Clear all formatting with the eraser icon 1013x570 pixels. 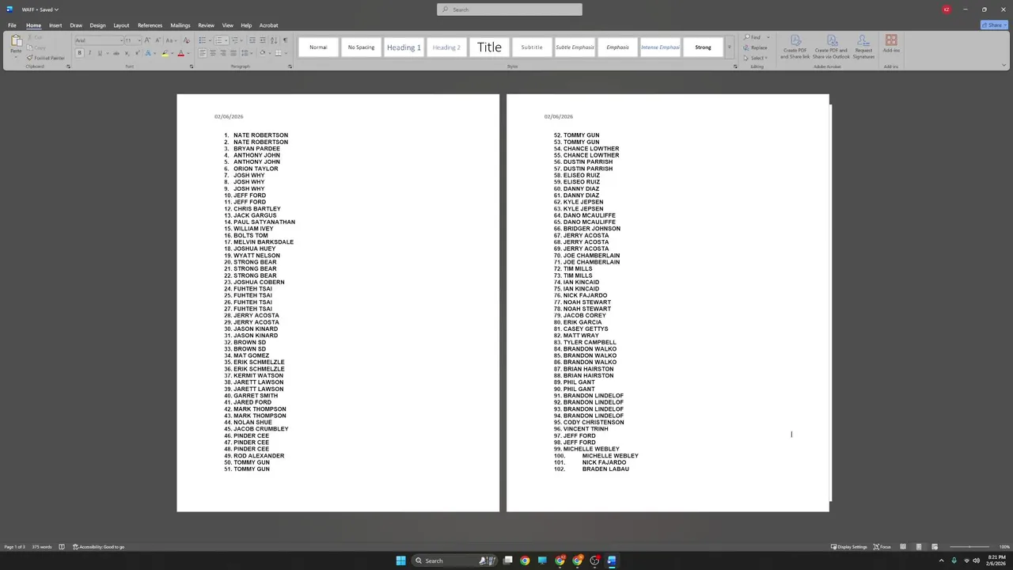coord(187,40)
